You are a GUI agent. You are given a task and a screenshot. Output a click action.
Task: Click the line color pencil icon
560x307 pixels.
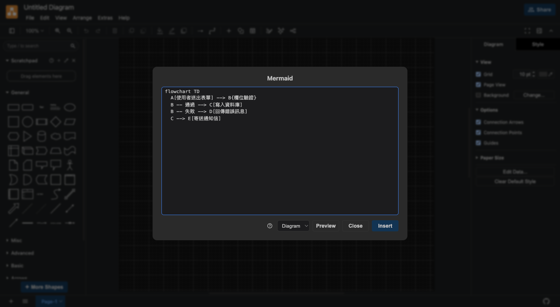click(x=172, y=31)
